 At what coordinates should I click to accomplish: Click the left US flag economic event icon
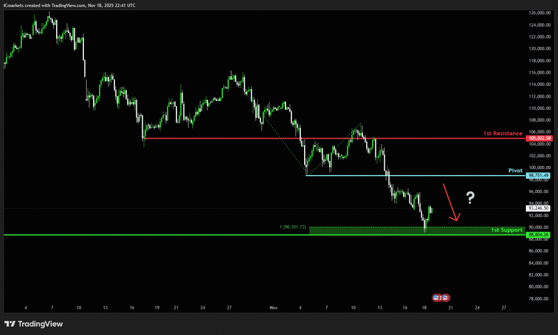click(x=437, y=297)
